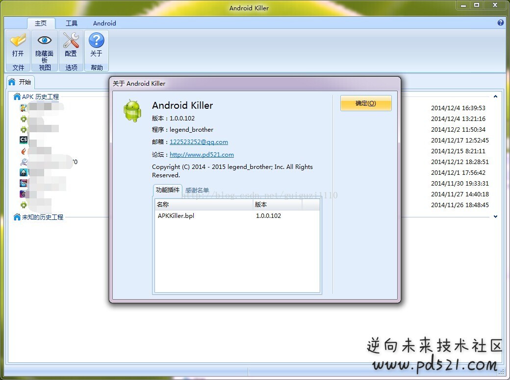Select the orange flame project icon
This screenshot has width=510, height=380.
(24, 151)
